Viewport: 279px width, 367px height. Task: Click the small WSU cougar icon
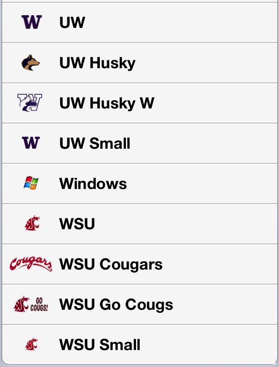(32, 344)
